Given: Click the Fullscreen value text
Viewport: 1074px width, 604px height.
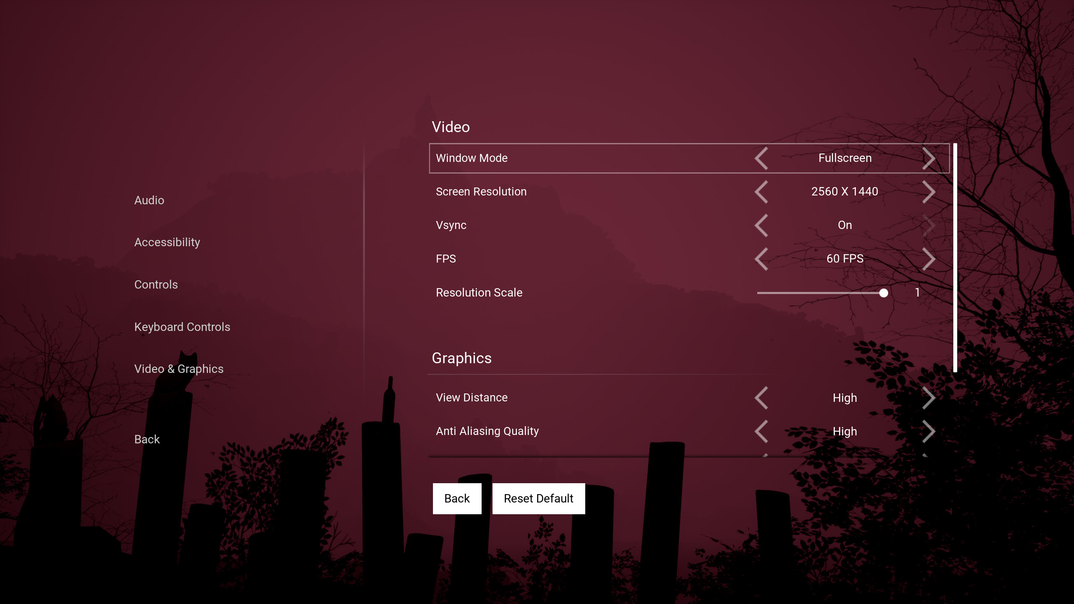Looking at the screenshot, I should (x=845, y=158).
